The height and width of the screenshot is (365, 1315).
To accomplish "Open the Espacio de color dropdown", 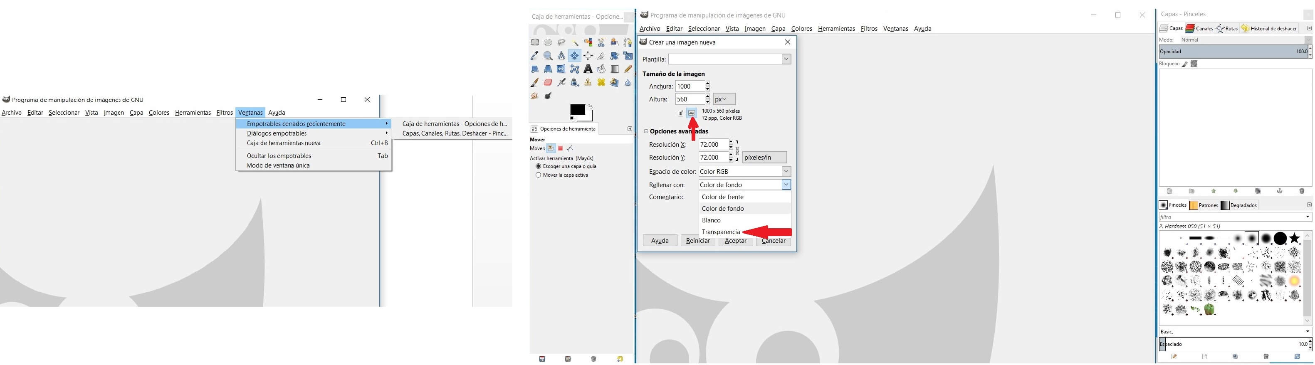I will (x=745, y=172).
